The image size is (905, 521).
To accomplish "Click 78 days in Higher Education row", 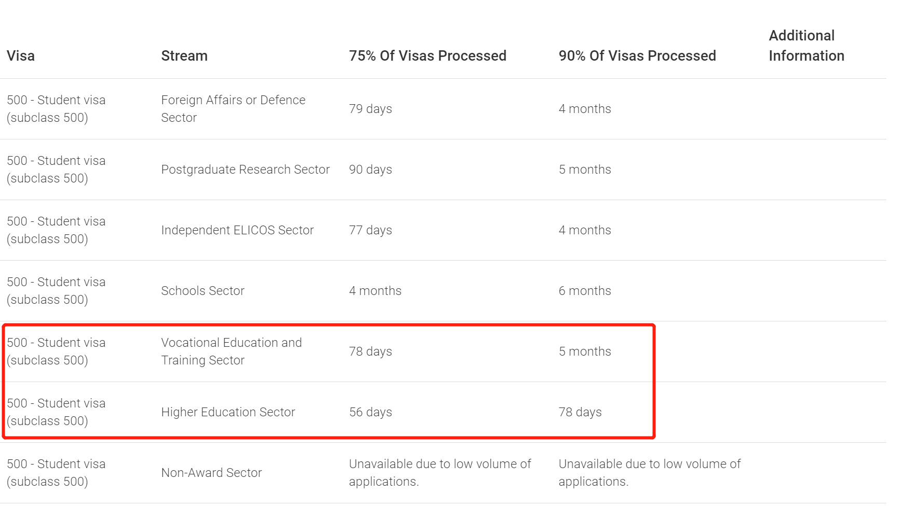I will 580,412.
